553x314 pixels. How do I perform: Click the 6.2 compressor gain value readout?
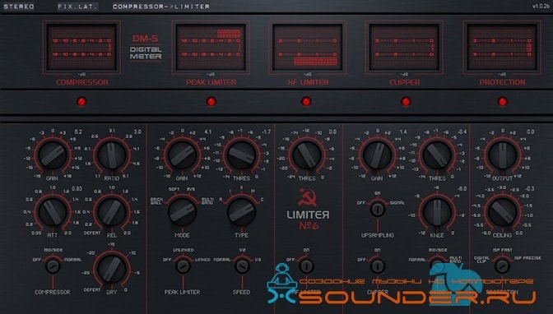click(x=78, y=132)
